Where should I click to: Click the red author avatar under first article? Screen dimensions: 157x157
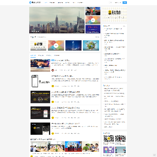tap(53, 70)
